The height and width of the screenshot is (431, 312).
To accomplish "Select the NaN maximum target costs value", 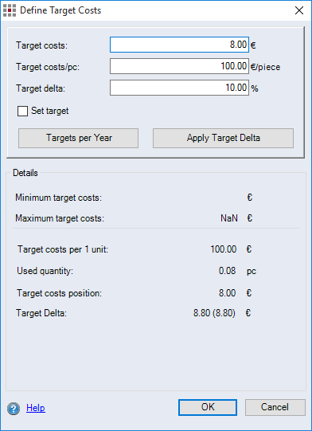I will click(x=229, y=218).
